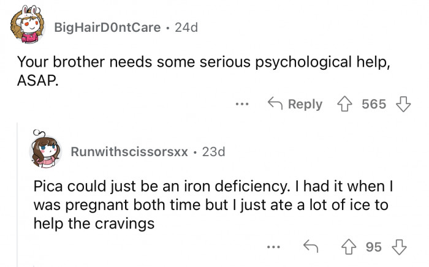
Task: Visit the BigHairD0ntCare username link
Action: tap(108, 28)
